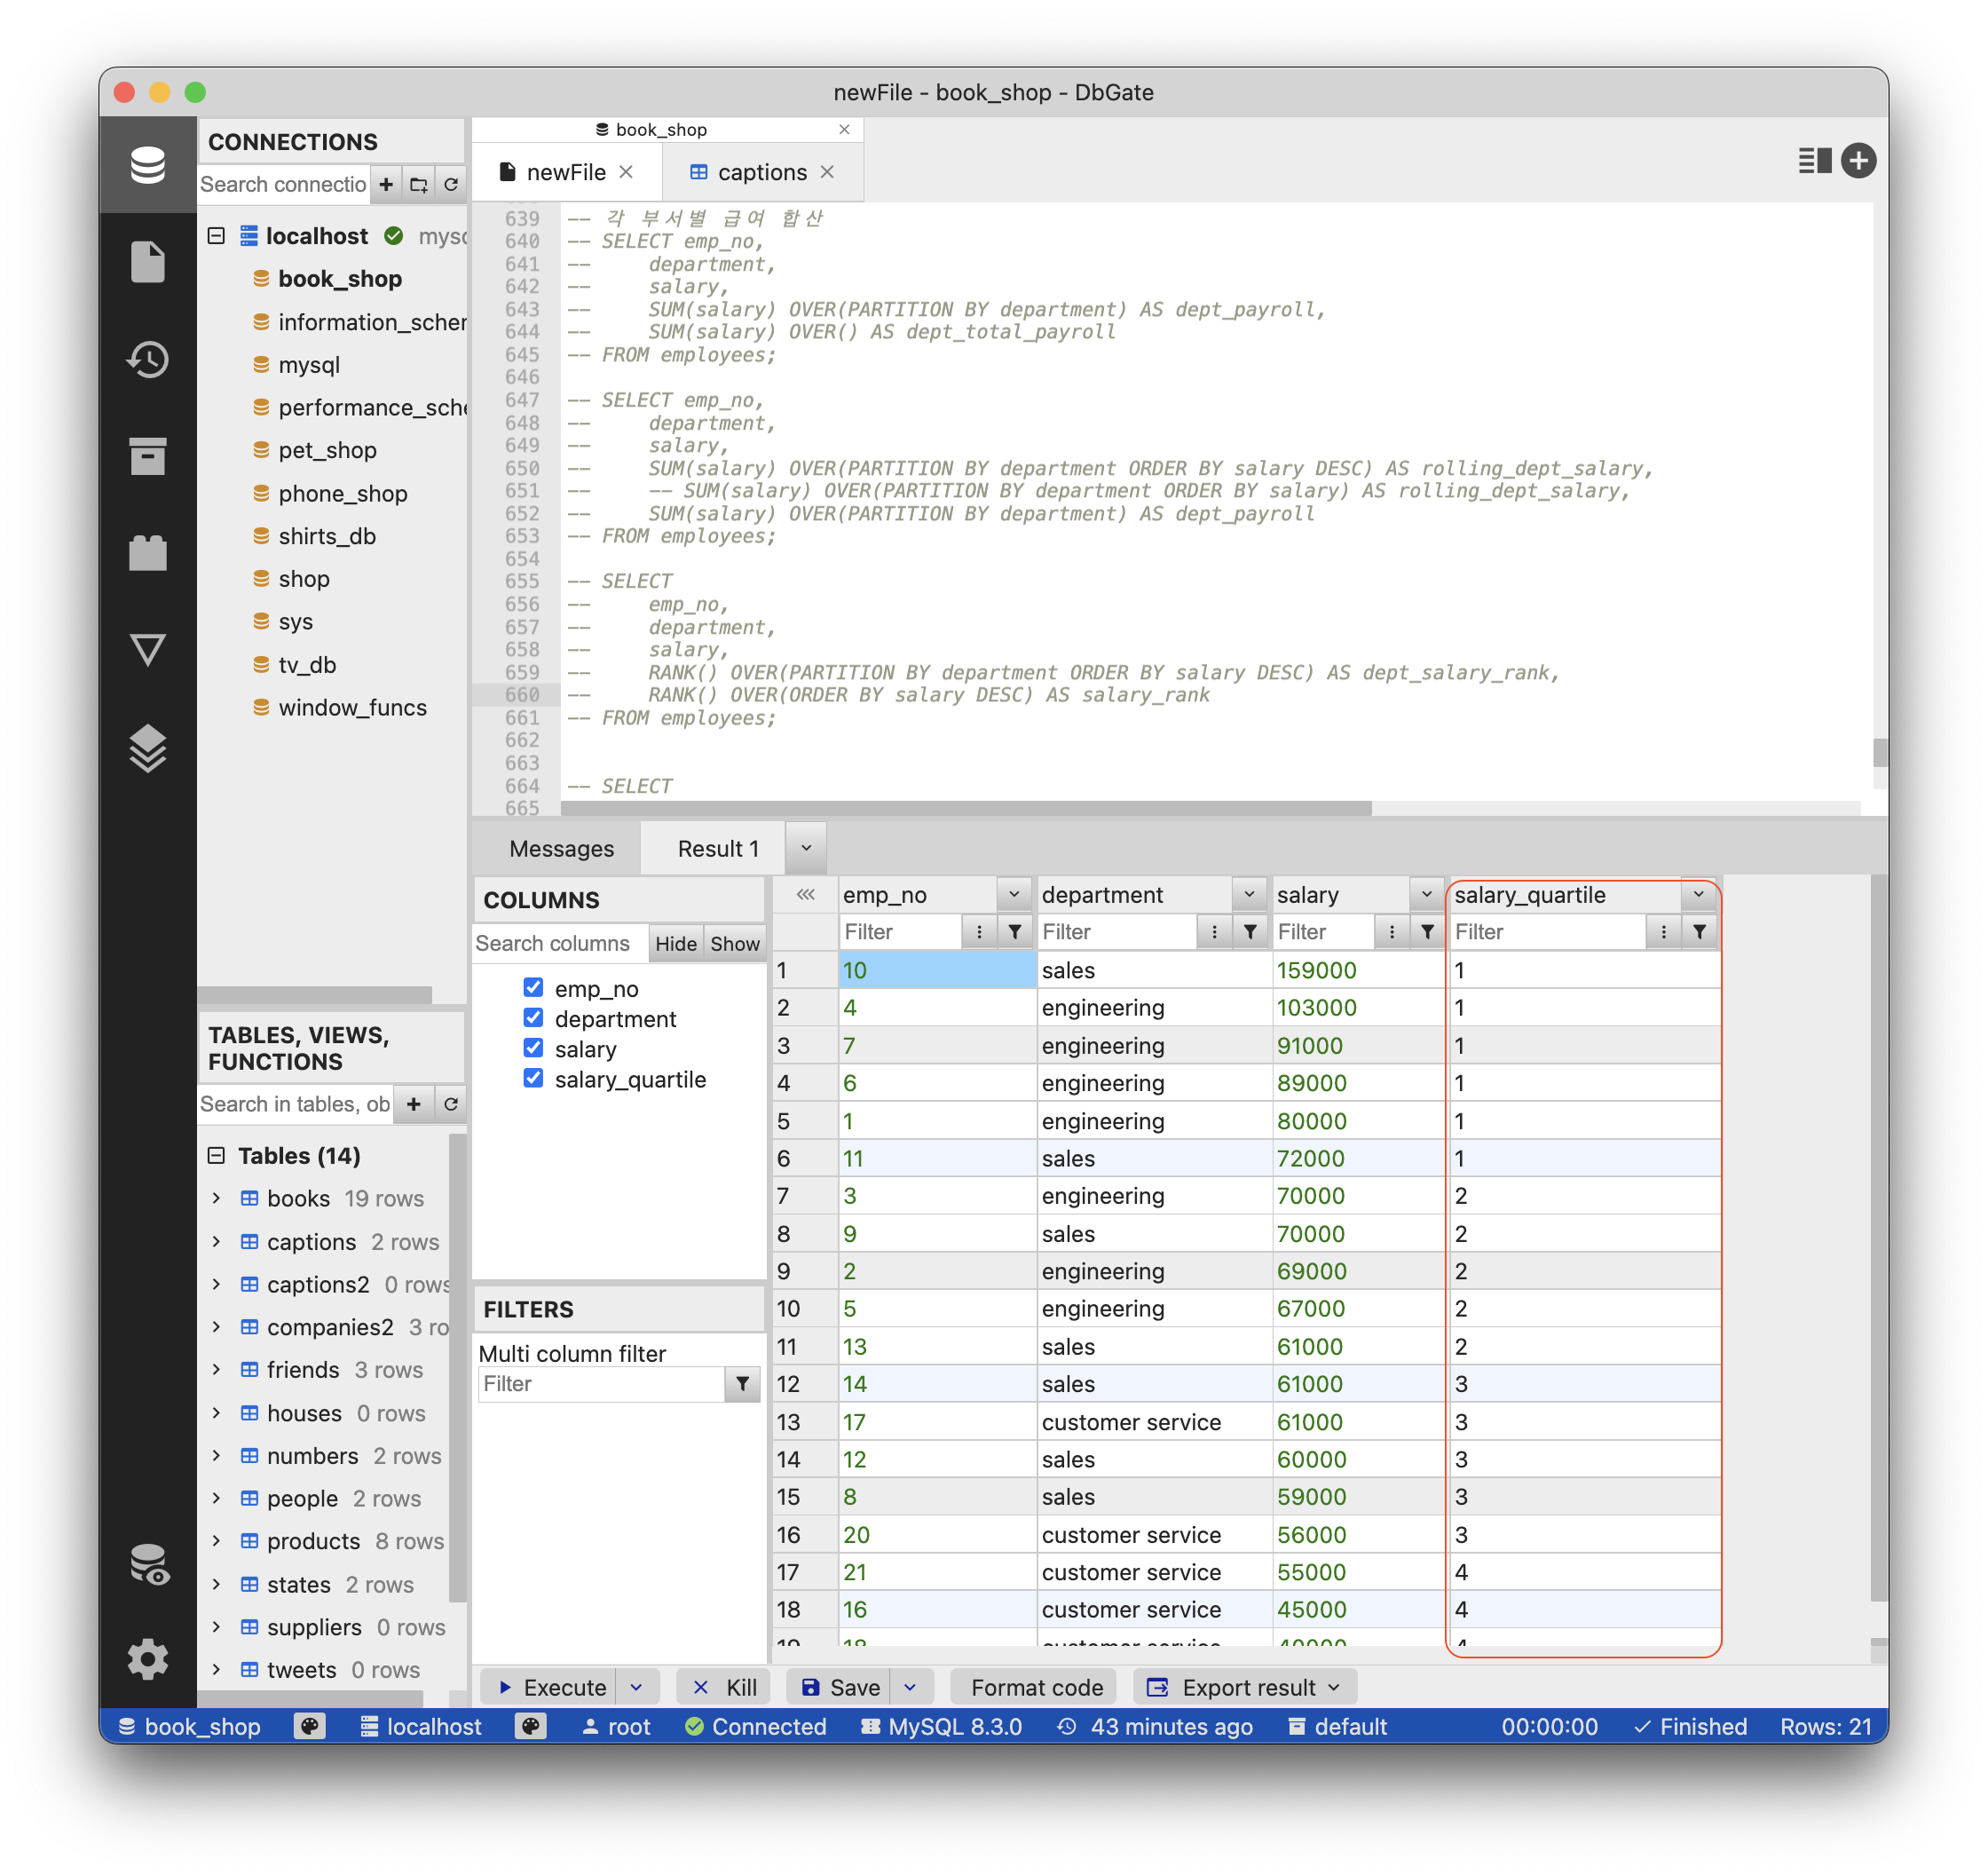Close the captions tab
1988x1875 pixels.
827,172
